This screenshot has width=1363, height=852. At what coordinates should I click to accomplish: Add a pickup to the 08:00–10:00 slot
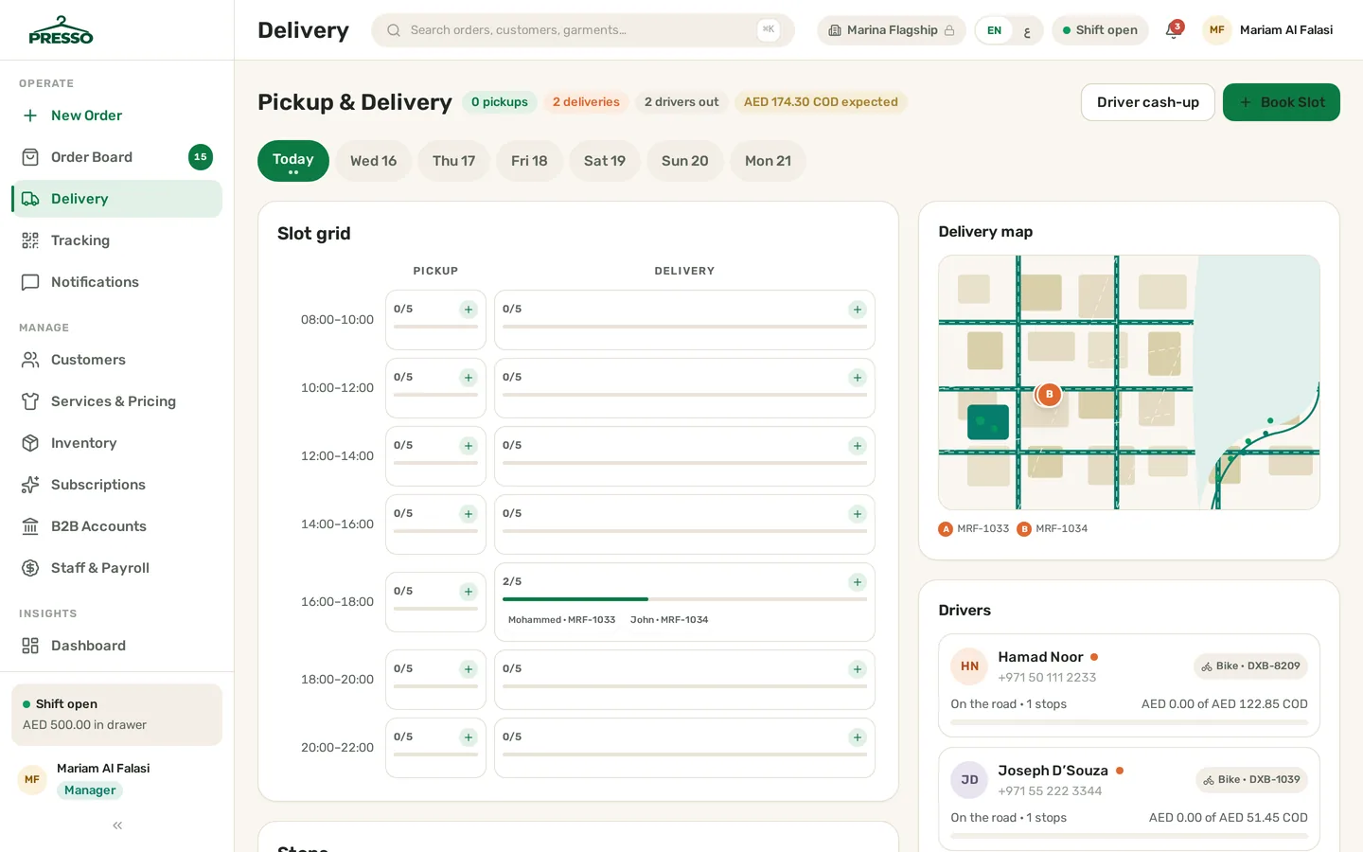[x=469, y=310]
